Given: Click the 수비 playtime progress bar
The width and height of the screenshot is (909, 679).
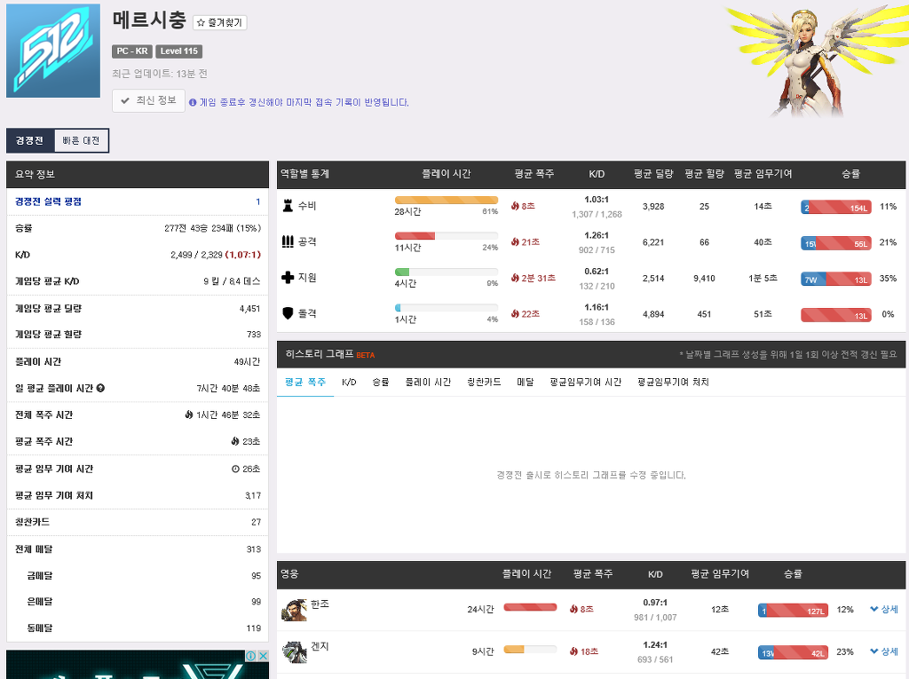Looking at the screenshot, I should pos(447,200).
